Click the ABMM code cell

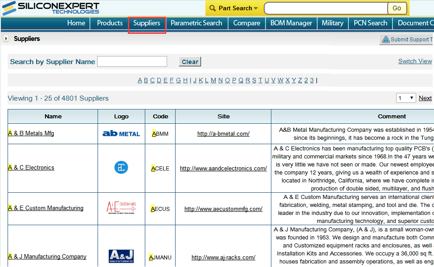point(160,134)
